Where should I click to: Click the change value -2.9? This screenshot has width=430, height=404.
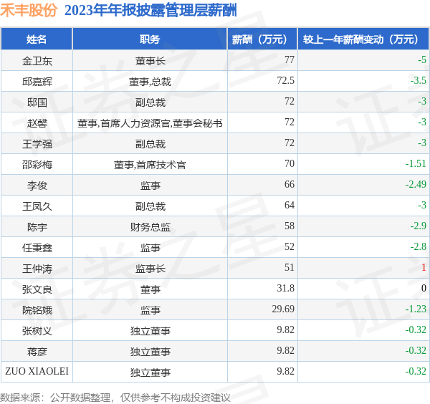[419, 226]
